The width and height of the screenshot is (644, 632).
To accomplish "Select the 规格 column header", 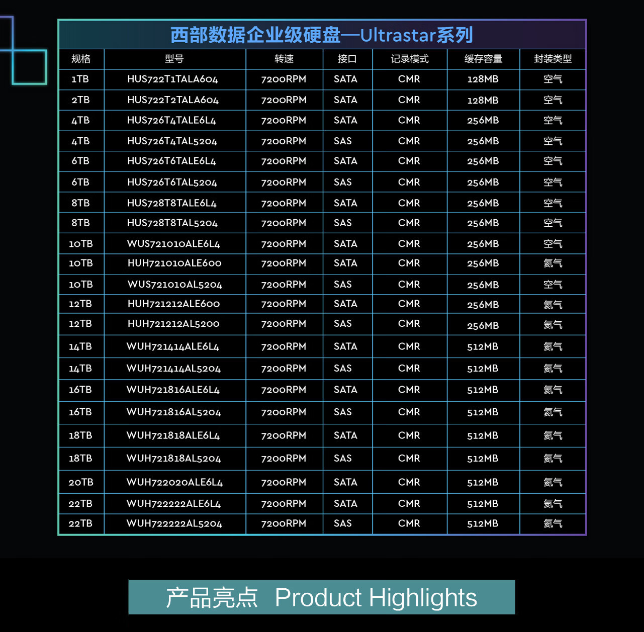I will [81, 59].
